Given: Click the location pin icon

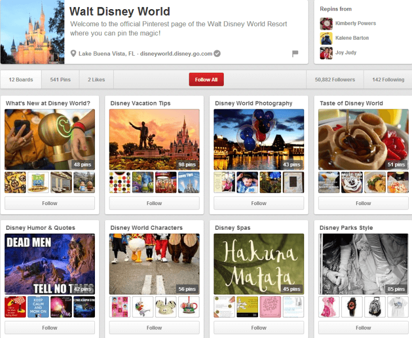Looking at the screenshot, I should (x=73, y=54).
